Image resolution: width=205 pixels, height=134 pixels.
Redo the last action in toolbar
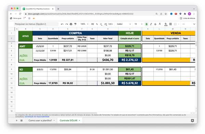tap(67, 24)
